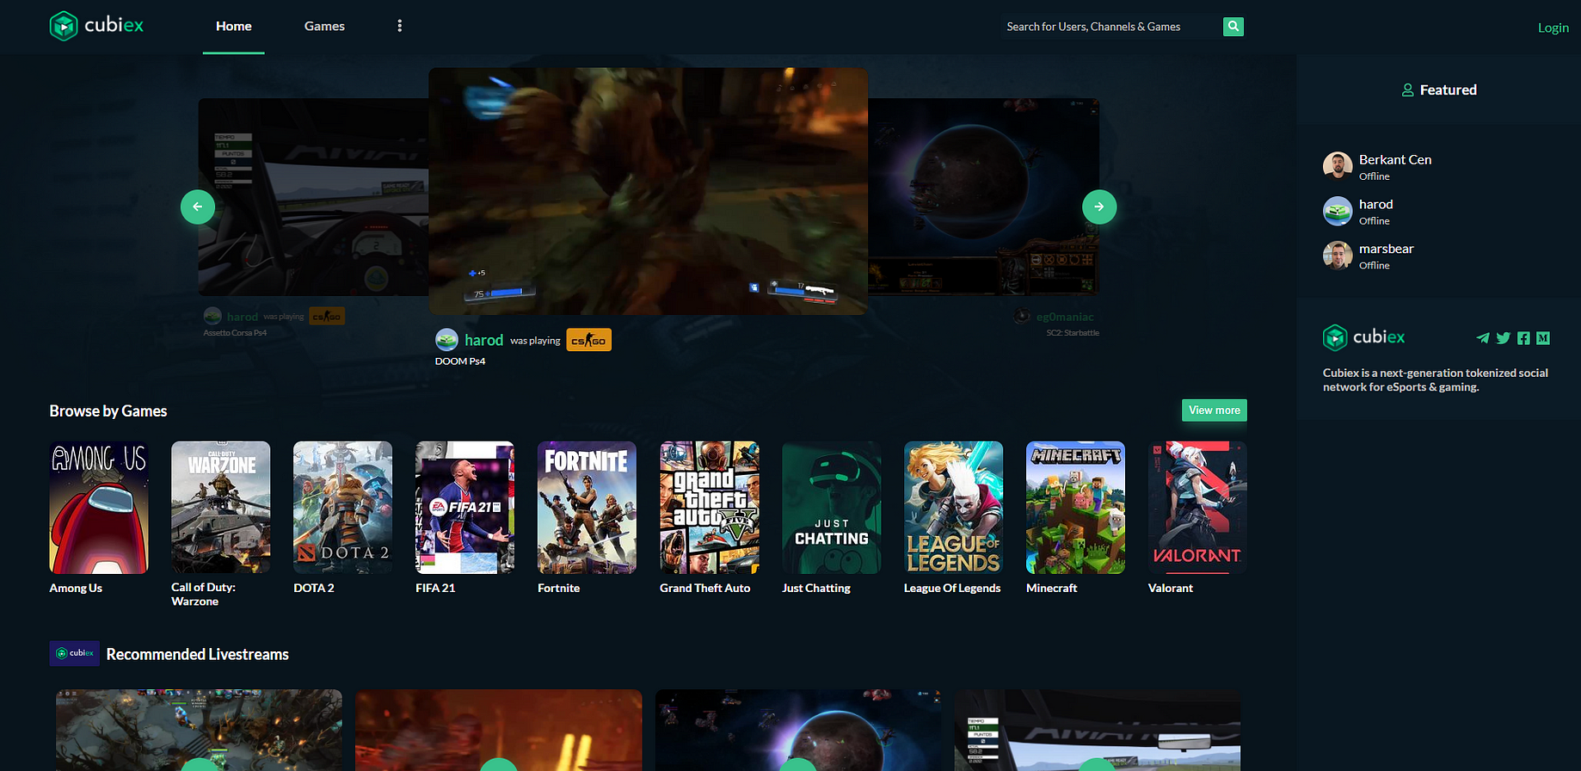Open the Home tab
The height and width of the screenshot is (771, 1581).
click(x=234, y=27)
